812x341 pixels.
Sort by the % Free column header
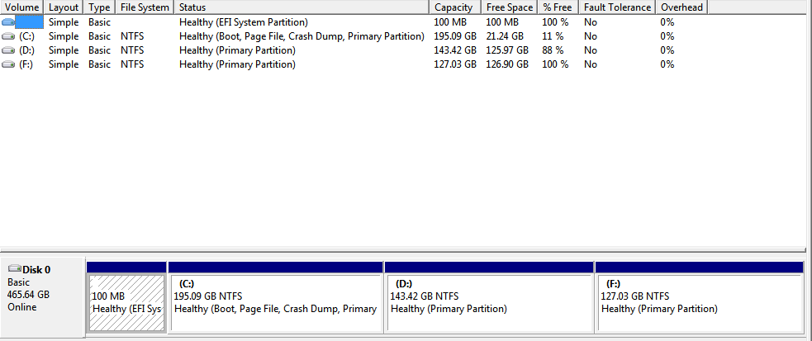tap(558, 7)
